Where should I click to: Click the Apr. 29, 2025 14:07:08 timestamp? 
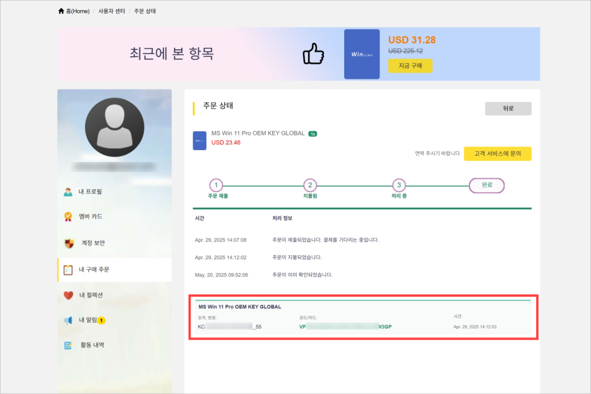220,240
